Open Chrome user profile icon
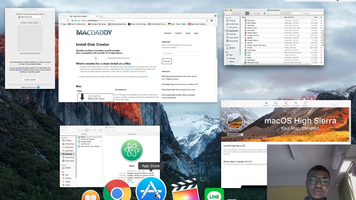Image resolution: width=356 pixels, height=200 pixels. [x=215, y=16]
